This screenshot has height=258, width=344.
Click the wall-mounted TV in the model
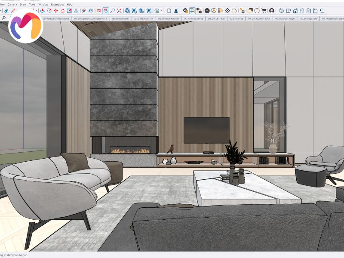(x=206, y=130)
